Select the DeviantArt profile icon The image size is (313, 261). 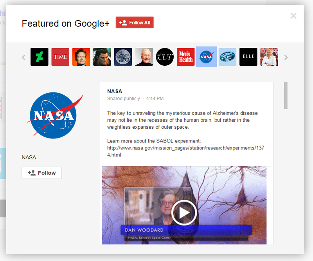(40, 57)
